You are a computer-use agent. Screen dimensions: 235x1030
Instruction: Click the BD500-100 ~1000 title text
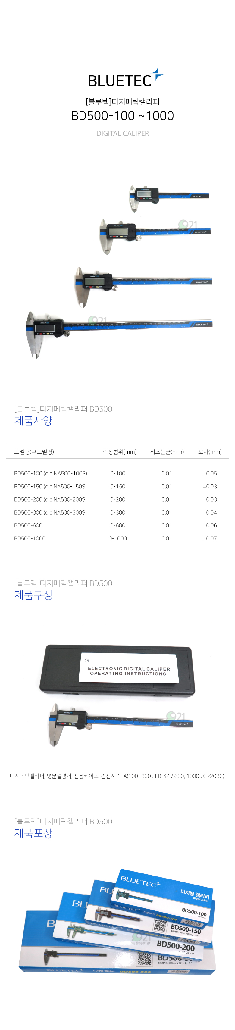[123, 116]
